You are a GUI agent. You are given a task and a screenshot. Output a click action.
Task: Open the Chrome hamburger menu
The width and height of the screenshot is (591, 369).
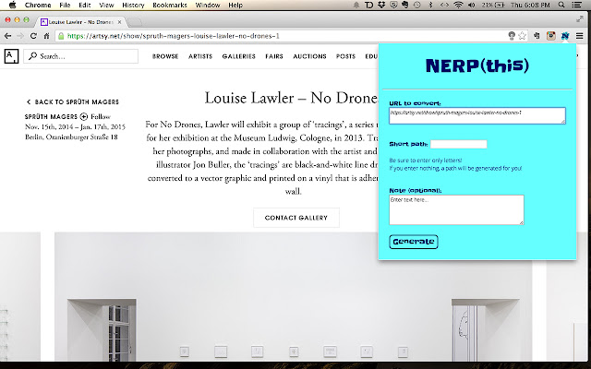tap(580, 36)
